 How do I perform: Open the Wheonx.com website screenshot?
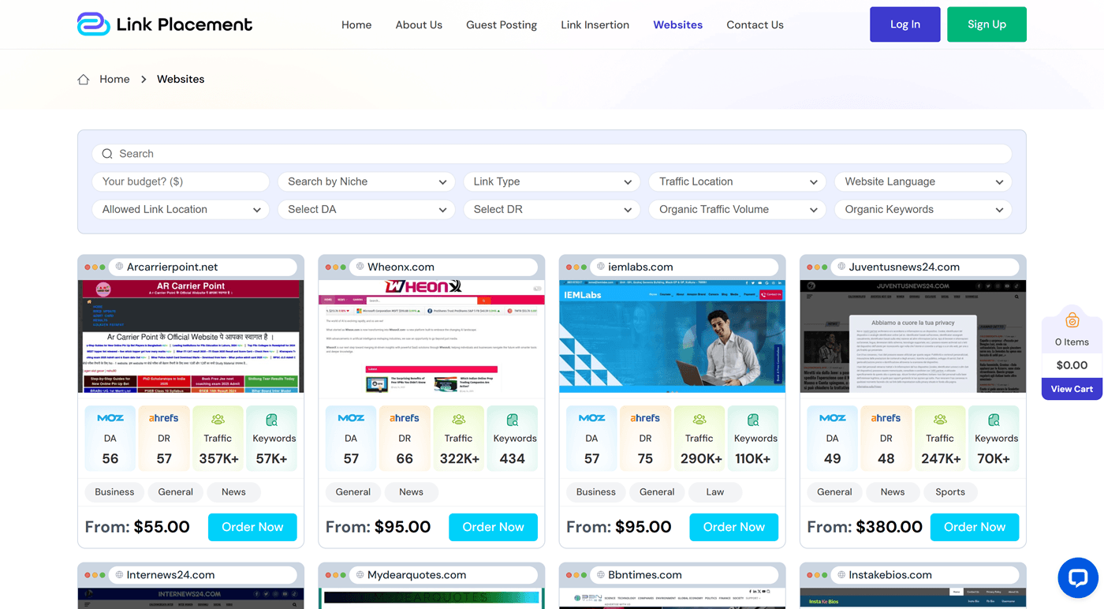point(431,336)
